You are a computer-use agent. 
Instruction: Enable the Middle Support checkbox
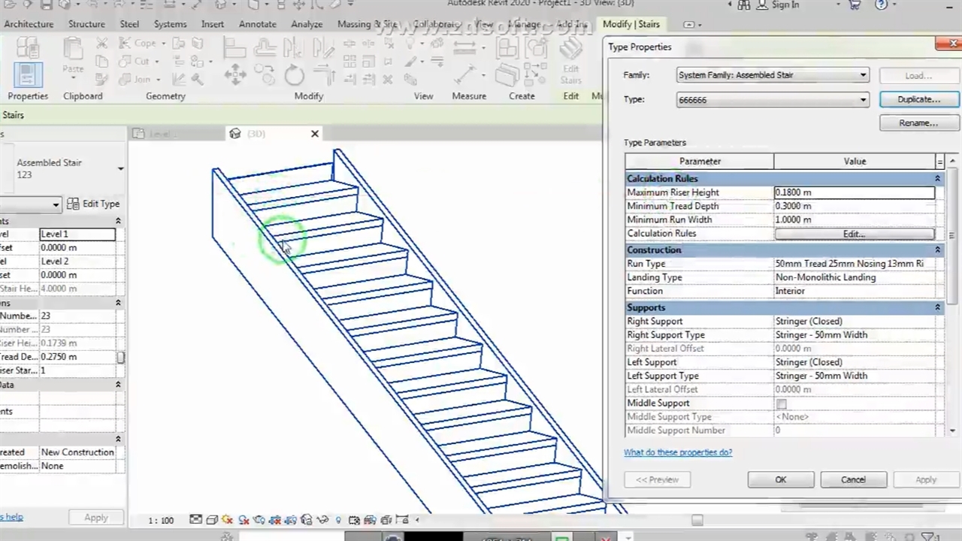coord(782,403)
